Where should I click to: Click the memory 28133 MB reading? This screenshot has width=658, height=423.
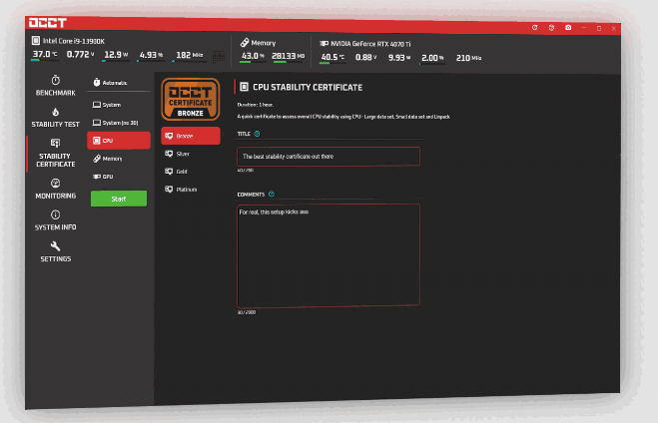tap(289, 56)
